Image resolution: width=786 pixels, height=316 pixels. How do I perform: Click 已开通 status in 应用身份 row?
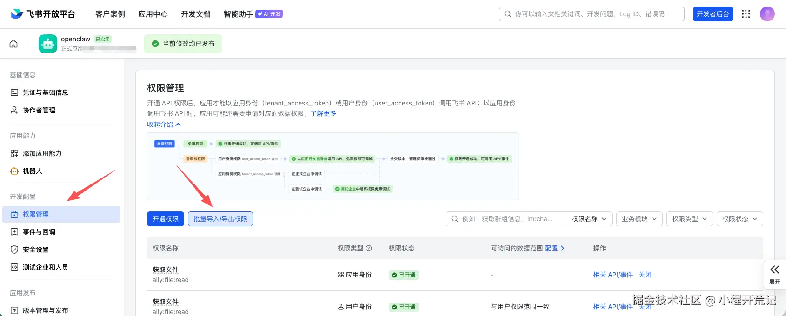[404, 275]
